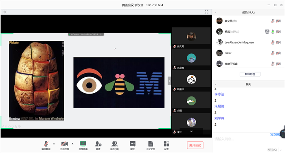This screenshot has width=285, height=153.
Task: Click chat sender name 朱晨倩
Action: tap(219, 106)
